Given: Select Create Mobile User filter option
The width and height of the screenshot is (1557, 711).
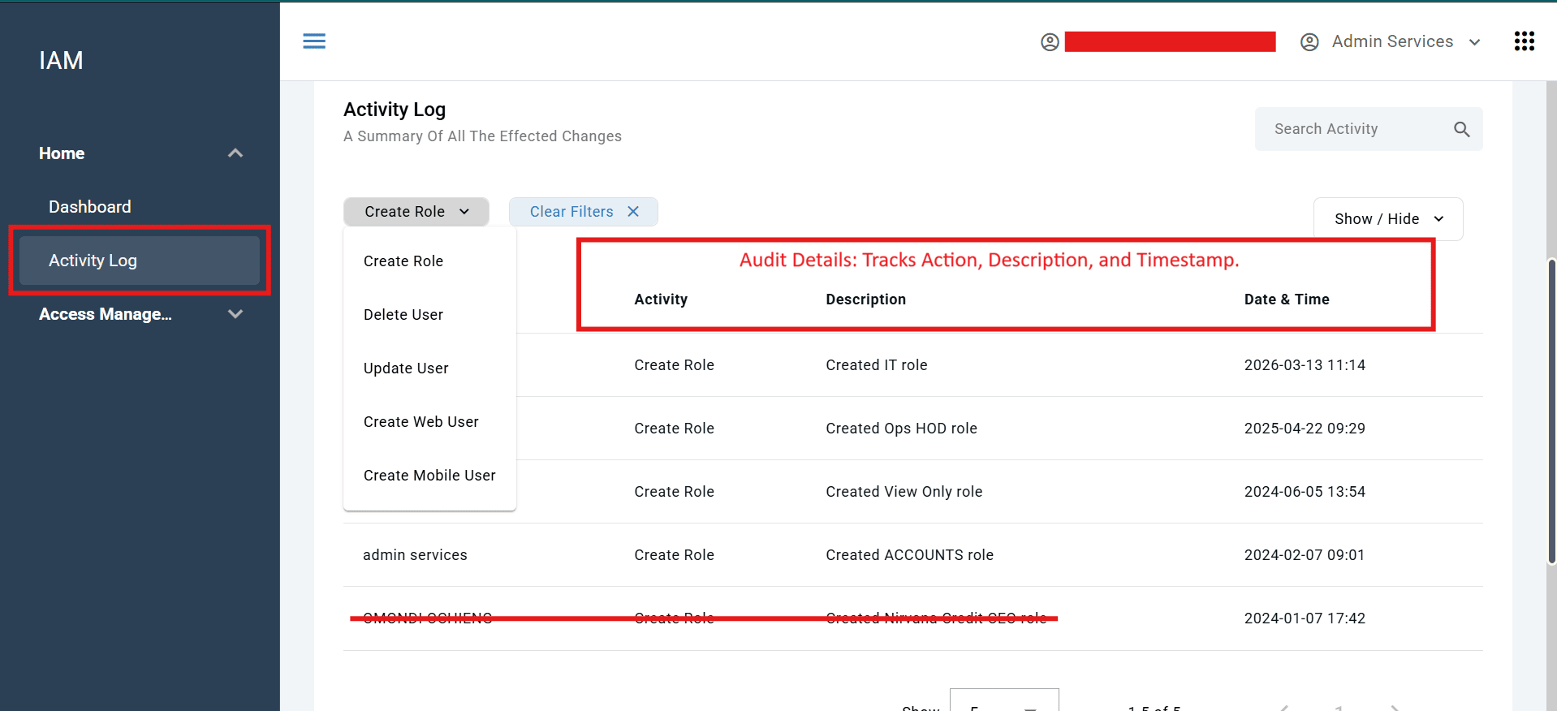Looking at the screenshot, I should tap(429, 476).
